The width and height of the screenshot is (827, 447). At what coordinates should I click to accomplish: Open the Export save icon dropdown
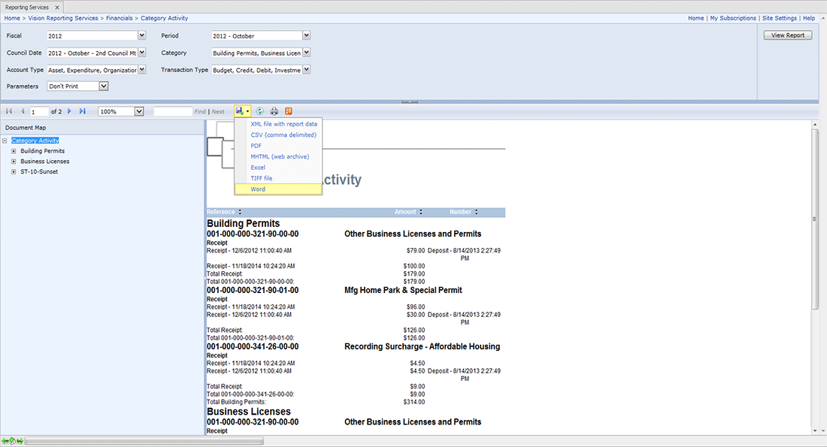click(x=243, y=111)
